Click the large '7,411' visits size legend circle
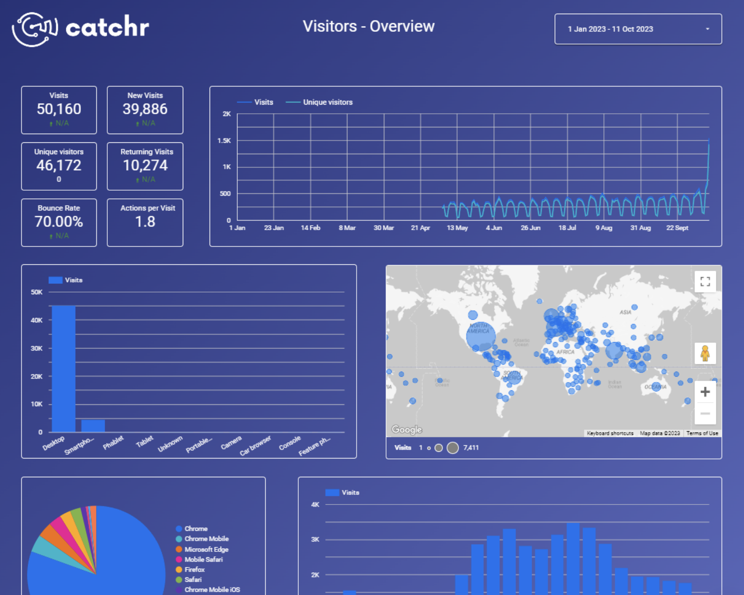The image size is (744, 595). (453, 448)
